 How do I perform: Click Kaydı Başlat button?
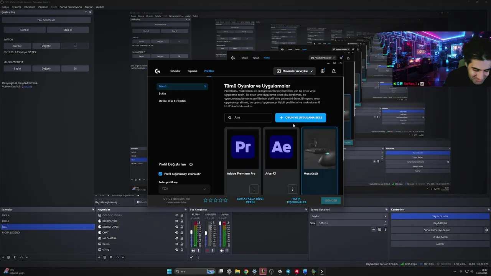pos(440,223)
